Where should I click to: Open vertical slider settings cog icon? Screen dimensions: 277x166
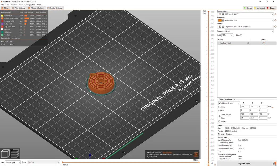215,164
